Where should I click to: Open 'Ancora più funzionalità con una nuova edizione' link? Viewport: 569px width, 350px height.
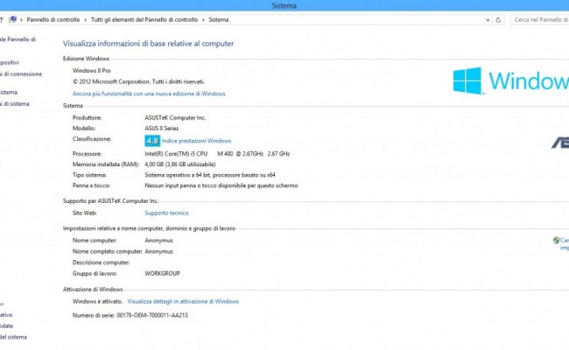click(149, 94)
